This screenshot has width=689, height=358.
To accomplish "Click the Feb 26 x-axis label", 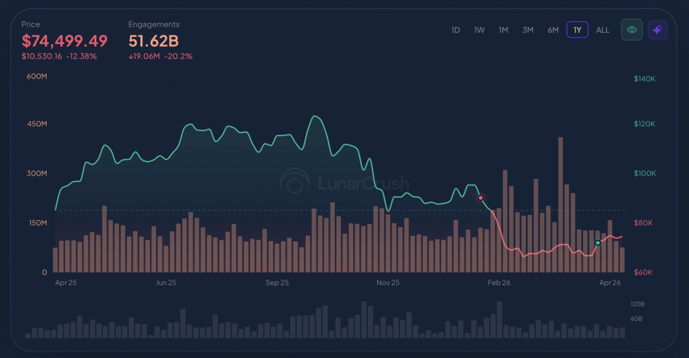I will 499,283.
